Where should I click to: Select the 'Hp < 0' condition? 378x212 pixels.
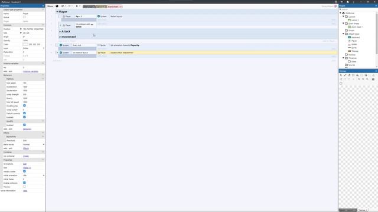coord(85,16)
